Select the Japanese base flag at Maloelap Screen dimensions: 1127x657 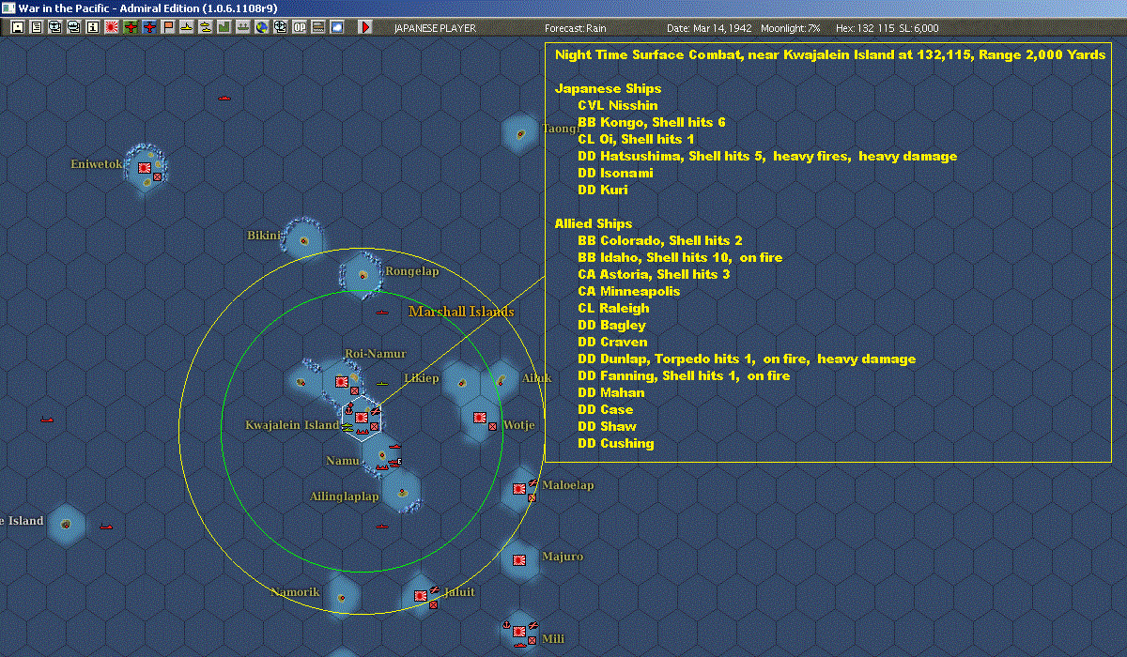coord(518,488)
